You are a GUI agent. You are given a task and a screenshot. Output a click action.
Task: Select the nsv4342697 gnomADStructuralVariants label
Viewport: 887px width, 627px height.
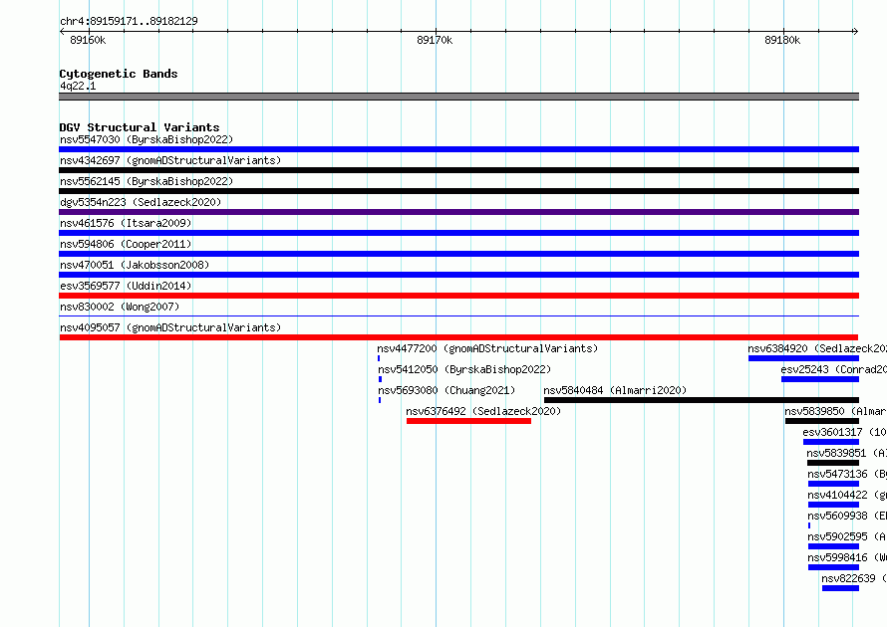tap(170, 160)
